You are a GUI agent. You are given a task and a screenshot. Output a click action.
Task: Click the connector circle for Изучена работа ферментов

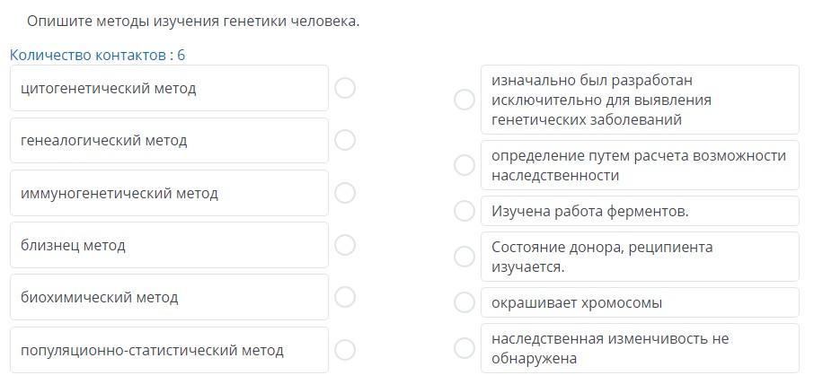(x=465, y=211)
